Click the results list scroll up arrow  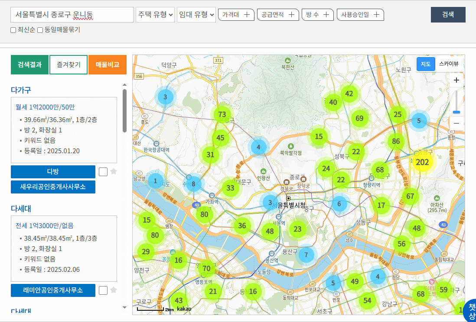[x=124, y=85]
